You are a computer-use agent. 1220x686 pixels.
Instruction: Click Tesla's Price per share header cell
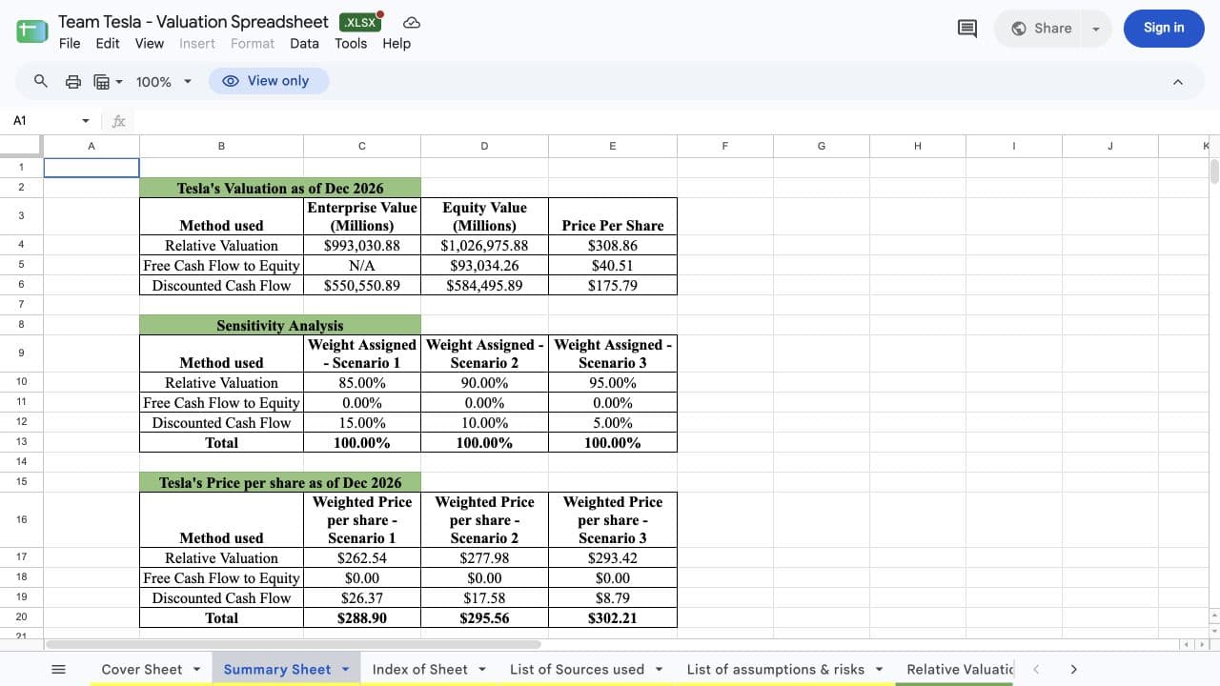[280, 482]
